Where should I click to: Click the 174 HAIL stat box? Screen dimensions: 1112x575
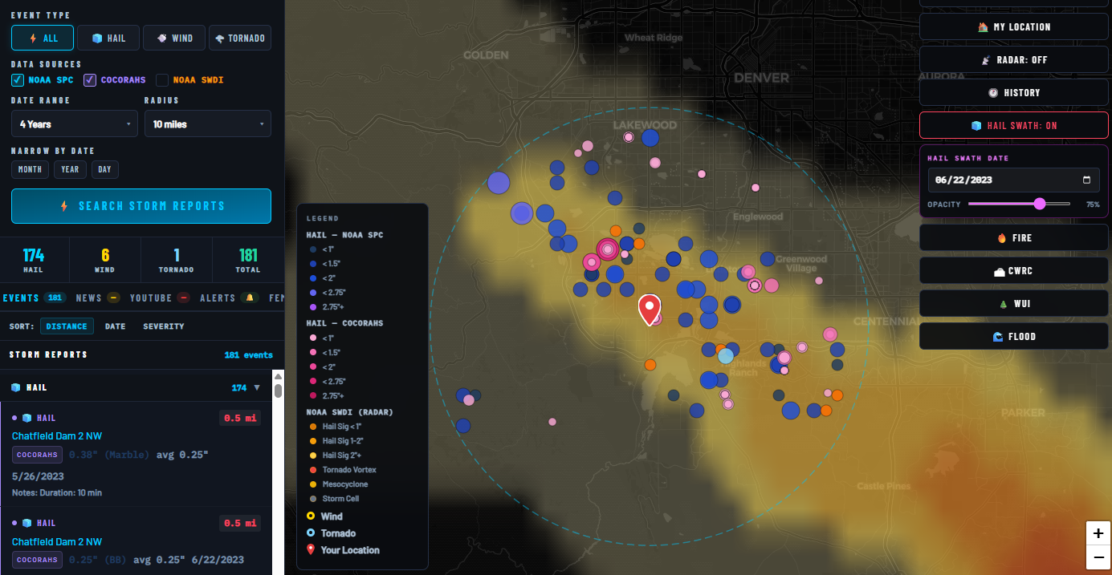pyautogui.click(x=34, y=260)
